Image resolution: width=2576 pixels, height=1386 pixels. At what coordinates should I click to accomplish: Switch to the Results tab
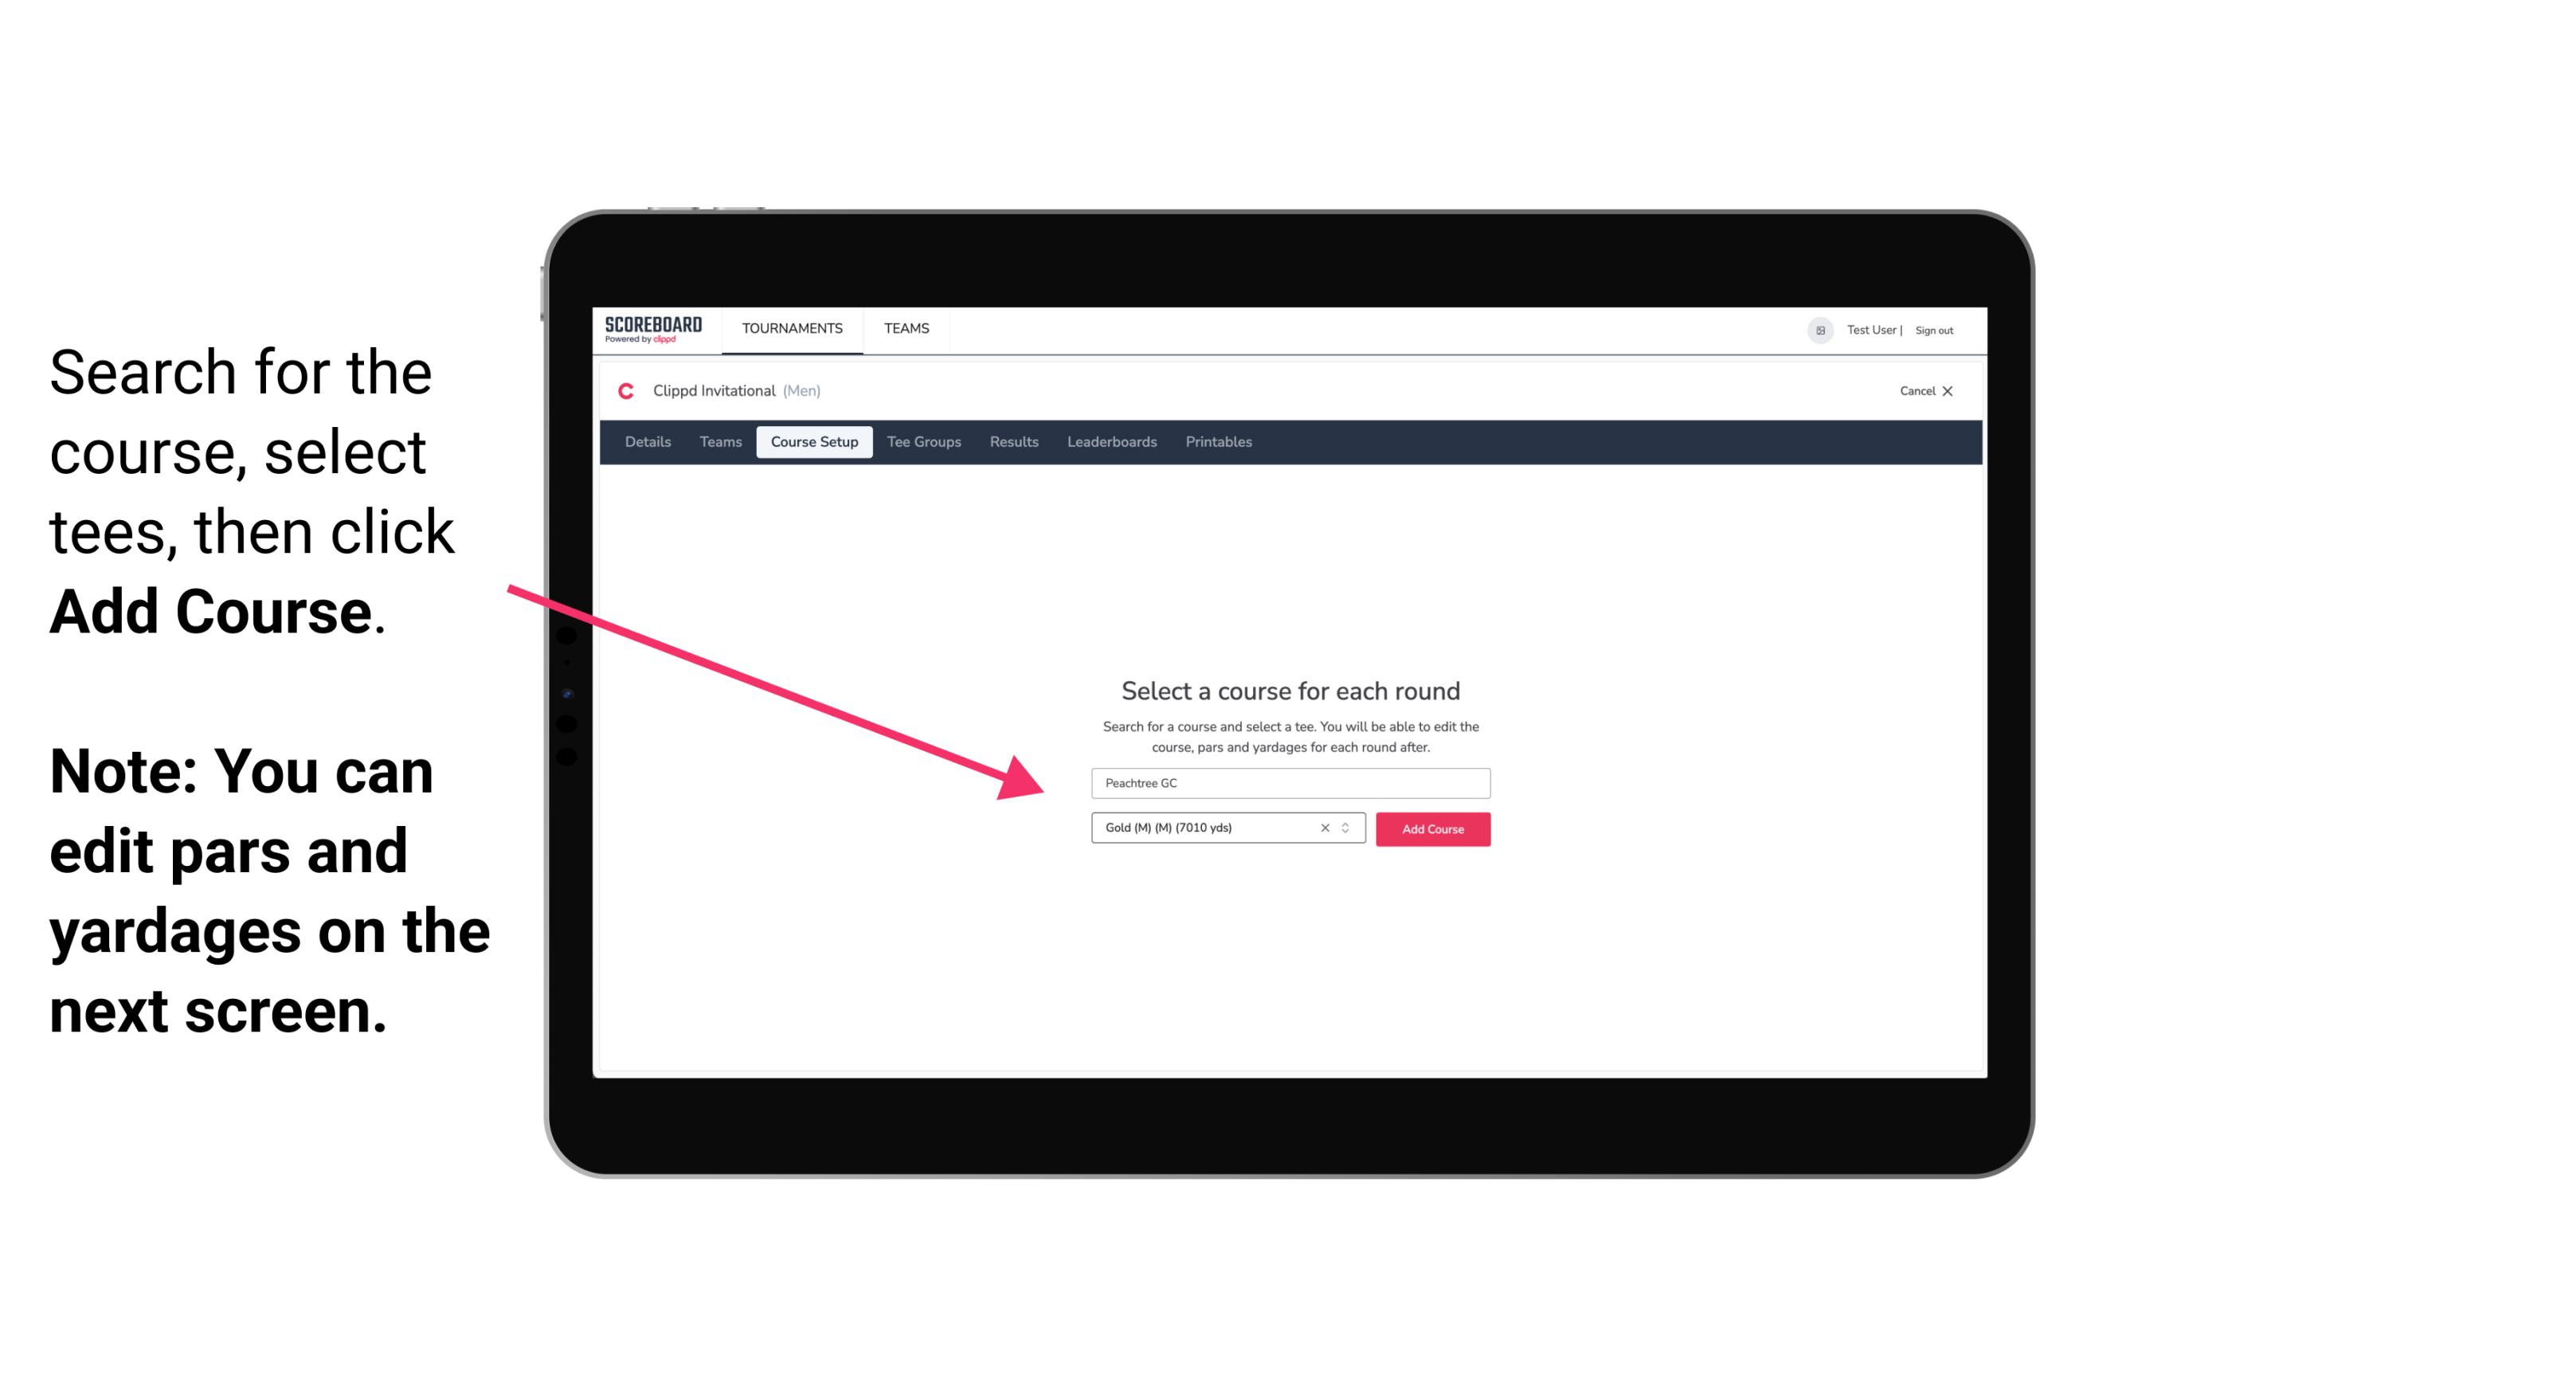[1012, 442]
